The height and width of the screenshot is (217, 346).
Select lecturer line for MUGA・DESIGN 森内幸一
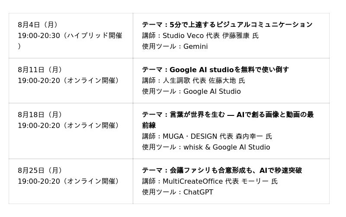pos(207,136)
